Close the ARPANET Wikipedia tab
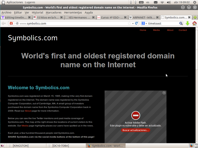198x148 pixels. pyautogui.click(x=157, y=17)
